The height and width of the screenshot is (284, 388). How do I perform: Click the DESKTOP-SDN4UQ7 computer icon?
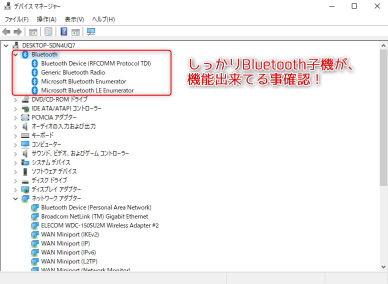(15, 45)
